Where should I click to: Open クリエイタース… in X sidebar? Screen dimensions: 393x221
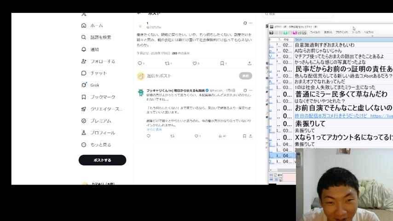click(x=102, y=109)
